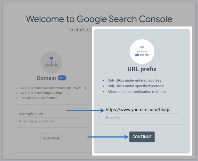This screenshot has height=161, width=198.
Task: Select the 'URL prefix' heading text
Action: (x=142, y=69)
